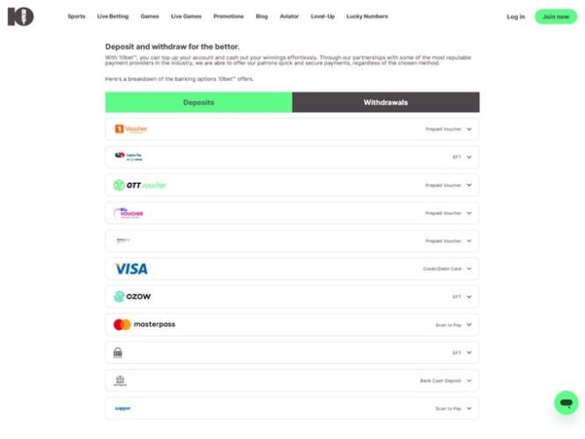This screenshot has width=585, height=439.
Task: Expand the VISA Credit/Debit Card chevron
Action: [x=470, y=268]
